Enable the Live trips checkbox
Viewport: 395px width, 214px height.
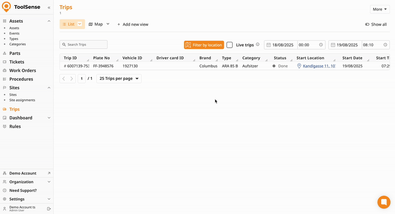230,45
